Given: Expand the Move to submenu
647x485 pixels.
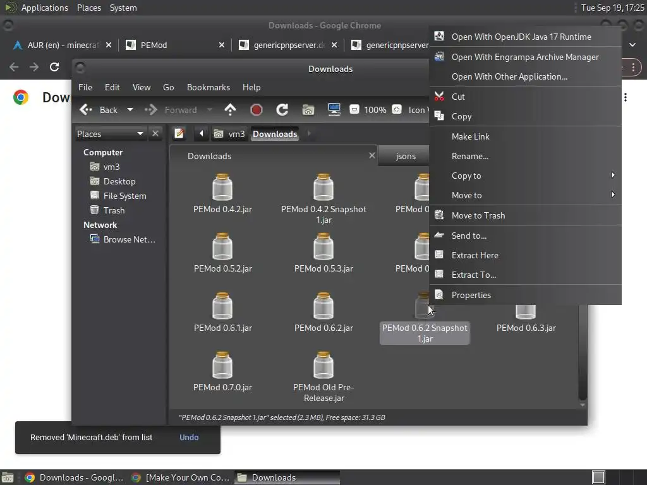Looking at the screenshot, I should [525, 195].
